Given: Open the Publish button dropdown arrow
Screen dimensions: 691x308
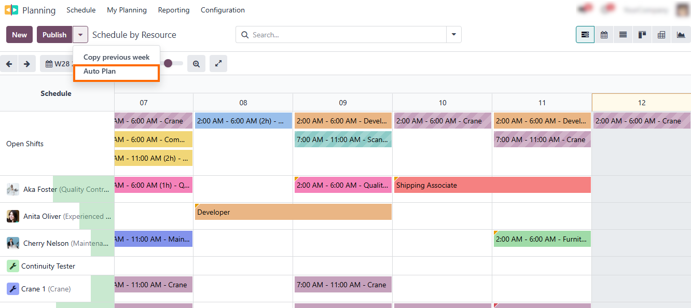Looking at the screenshot, I should (x=80, y=34).
